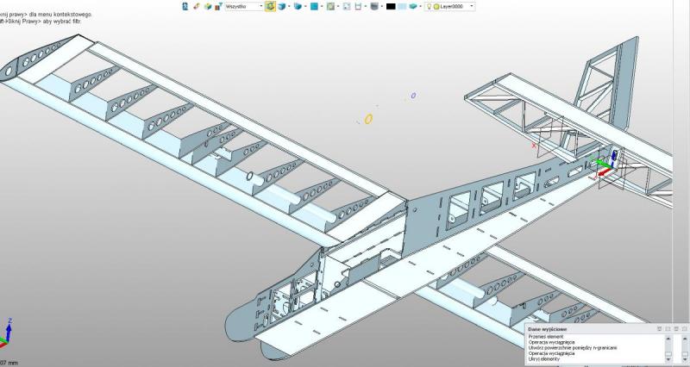Click the green framed view icon
Screen dimensions: 690x367
tap(330, 6)
